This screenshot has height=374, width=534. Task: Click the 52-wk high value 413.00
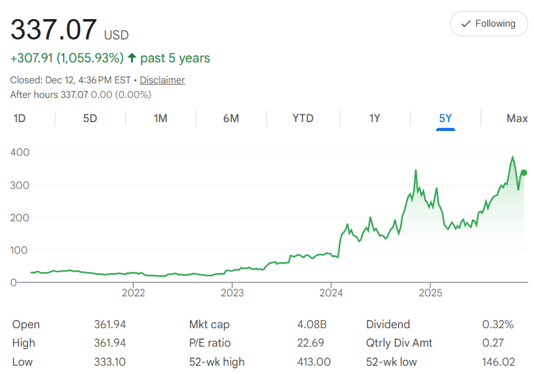313,361
